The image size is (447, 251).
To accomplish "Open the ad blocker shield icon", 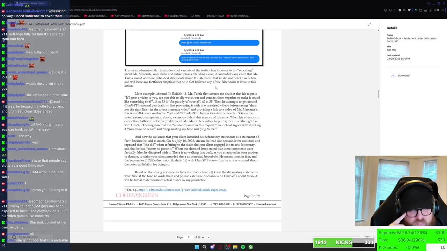I will pyautogui.click(x=400, y=10).
